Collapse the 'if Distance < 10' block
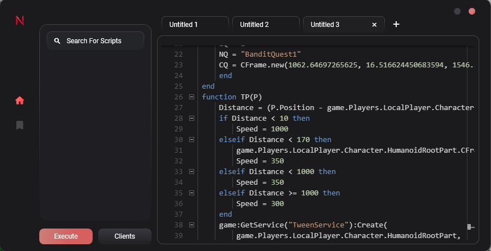The image size is (491, 251). coord(192,118)
